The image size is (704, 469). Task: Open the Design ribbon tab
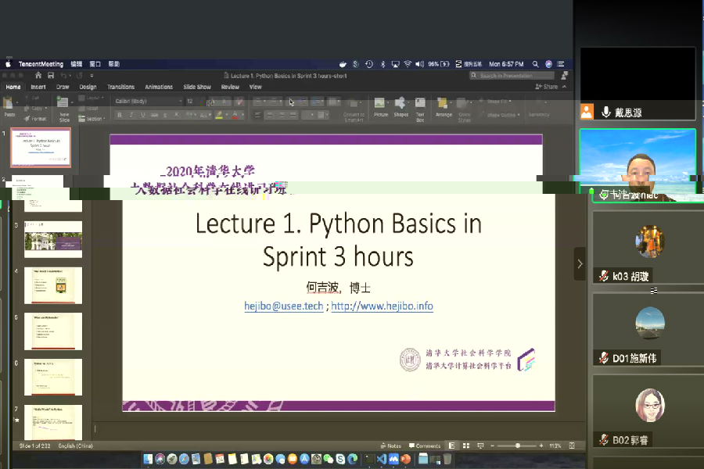[x=88, y=87]
